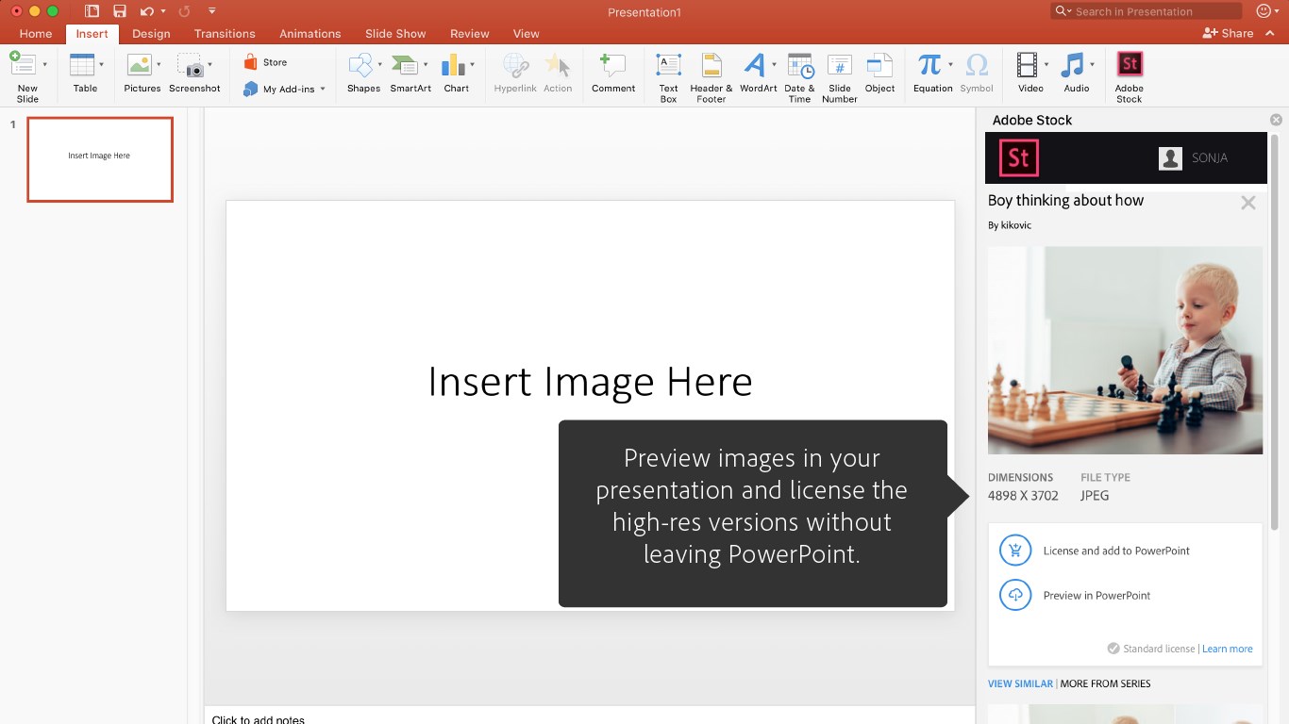Open the Comment tool
1289x724 pixels.
(x=613, y=65)
